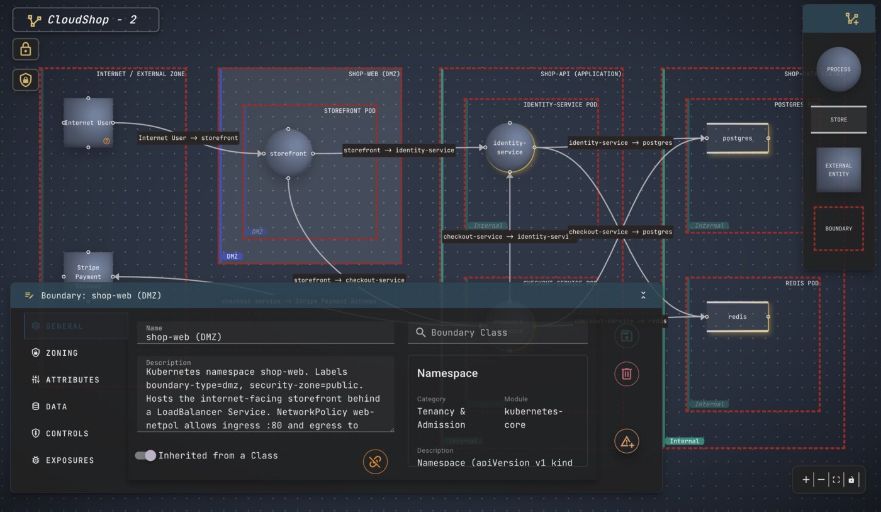Zoom in with the plus control

click(x=806, y=480)
